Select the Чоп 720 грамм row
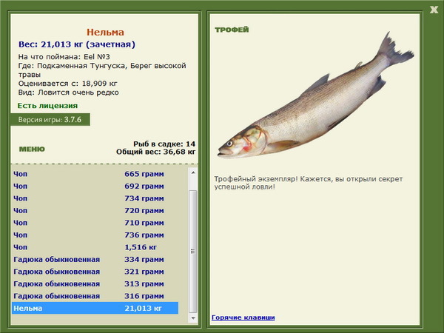Image resolution: width=444 pixels, height=333 pixels. point(95,210)
